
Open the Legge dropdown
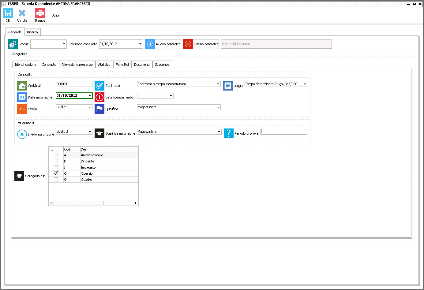click(x=305, y=84)
